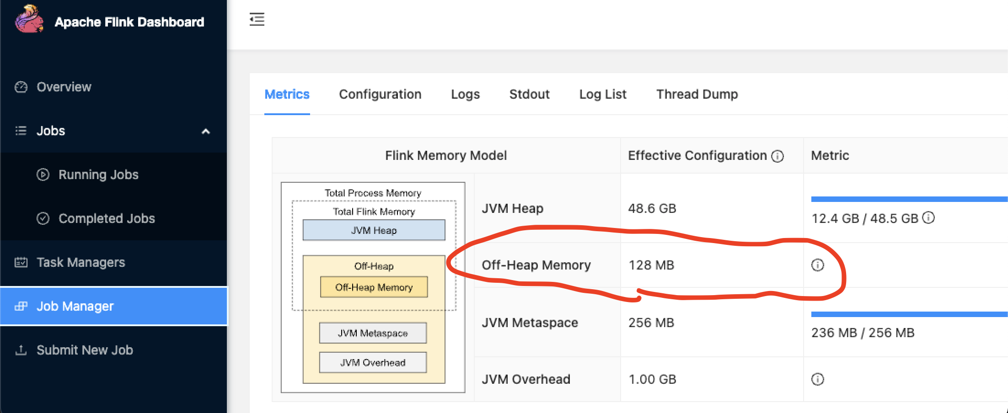Switch to the Stdout tab

[x=529, y=94]
